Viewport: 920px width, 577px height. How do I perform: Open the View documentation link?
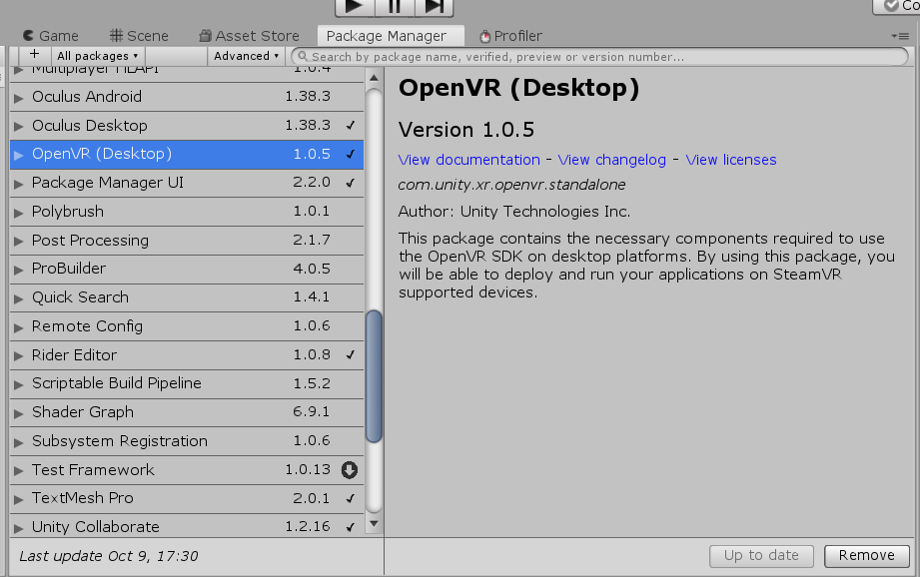468,160
